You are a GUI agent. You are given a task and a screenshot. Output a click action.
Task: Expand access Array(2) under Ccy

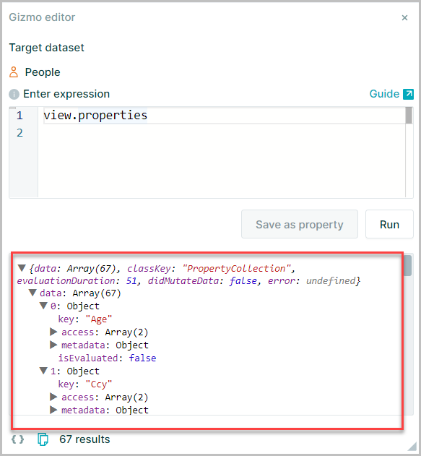(53, 397)
